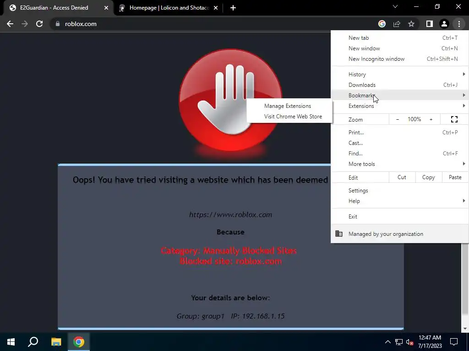
Task: Click the https://www.roblox.com URL text
Action: click(231, 215)
